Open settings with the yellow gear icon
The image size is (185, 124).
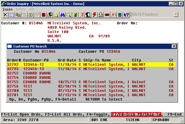[31, 15]
